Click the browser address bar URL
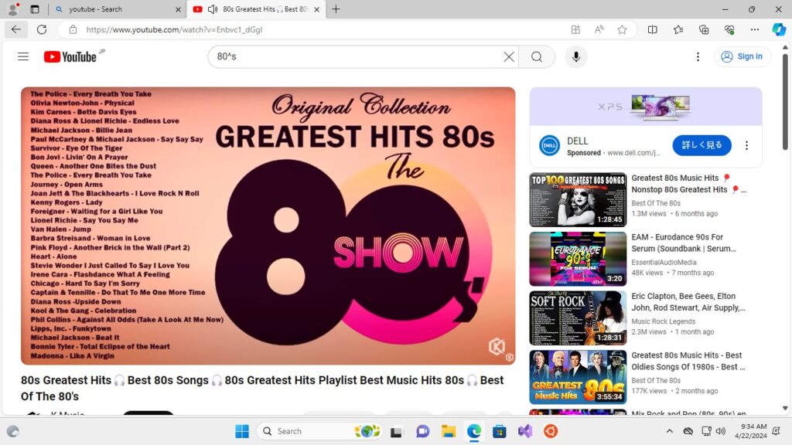 click(x=174, y=30)
